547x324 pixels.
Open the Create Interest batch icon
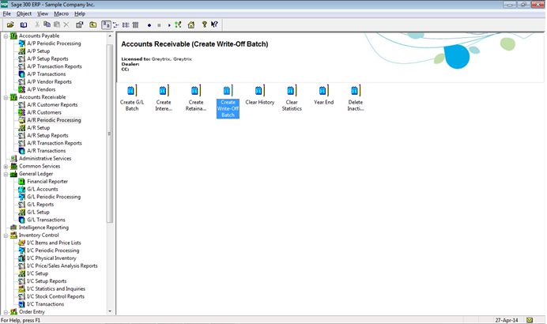coord(164,98)
